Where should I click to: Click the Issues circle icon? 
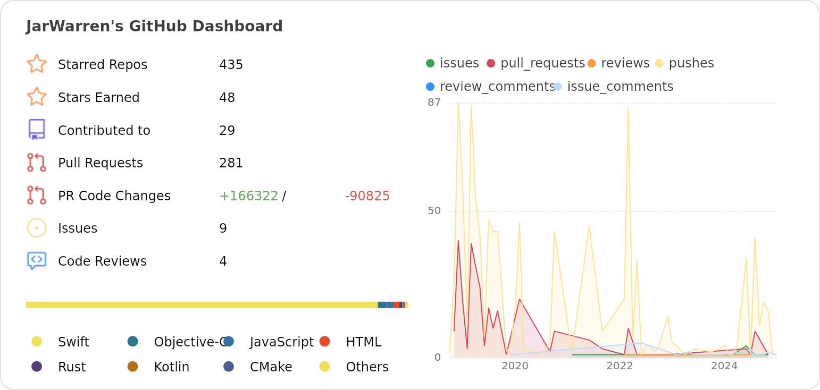(37, 228)
